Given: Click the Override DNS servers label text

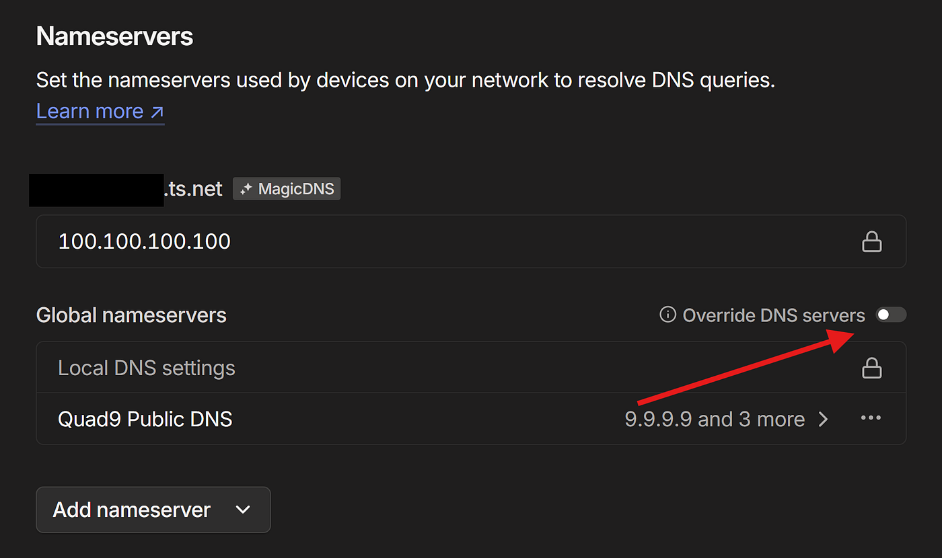Looking at the screenshot, I should click(774, 315).
